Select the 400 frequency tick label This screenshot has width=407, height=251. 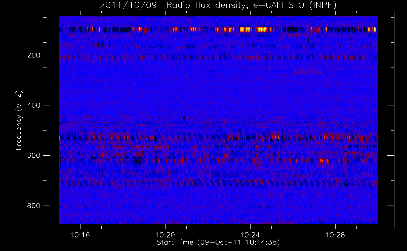click(x=34, y=105)
